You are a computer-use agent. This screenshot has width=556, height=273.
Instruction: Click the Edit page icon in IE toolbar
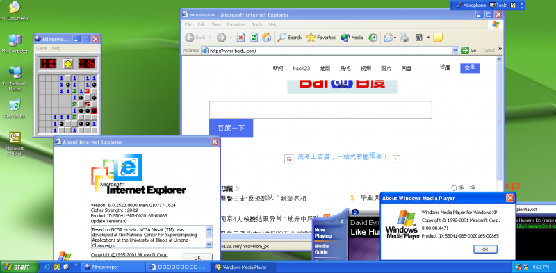click(419, 38)
